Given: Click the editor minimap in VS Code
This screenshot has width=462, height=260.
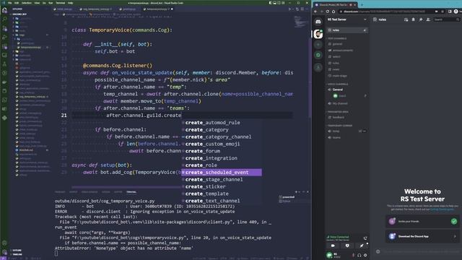Looking at the screenshot, I should [301, 22].
